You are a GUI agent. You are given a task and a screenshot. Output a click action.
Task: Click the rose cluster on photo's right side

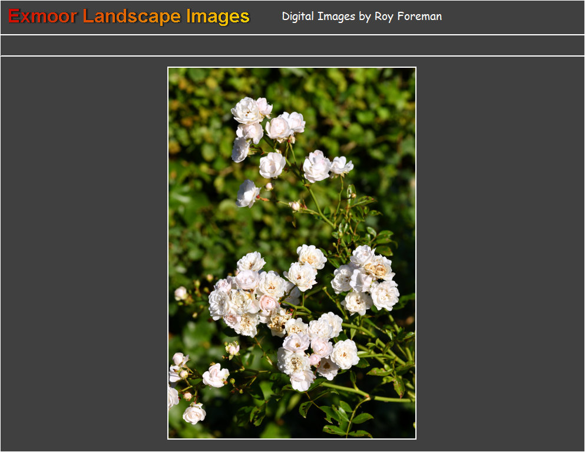pos(366,277)
